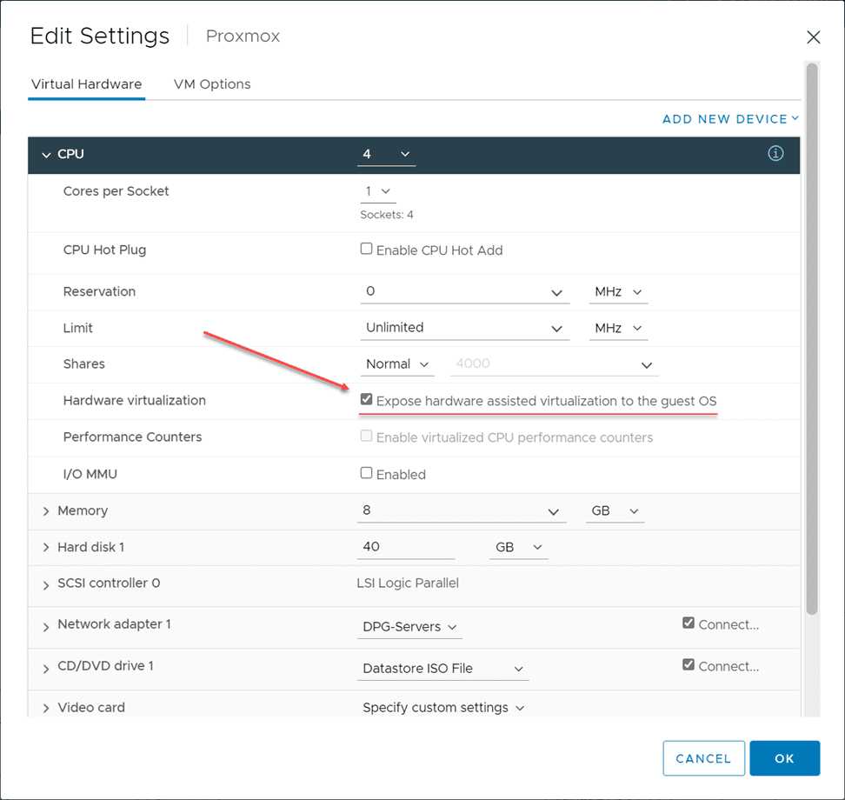The height and width of the screenshot is (800, 845).
Task: Click the CPU info icon
Action: [775, 154]
